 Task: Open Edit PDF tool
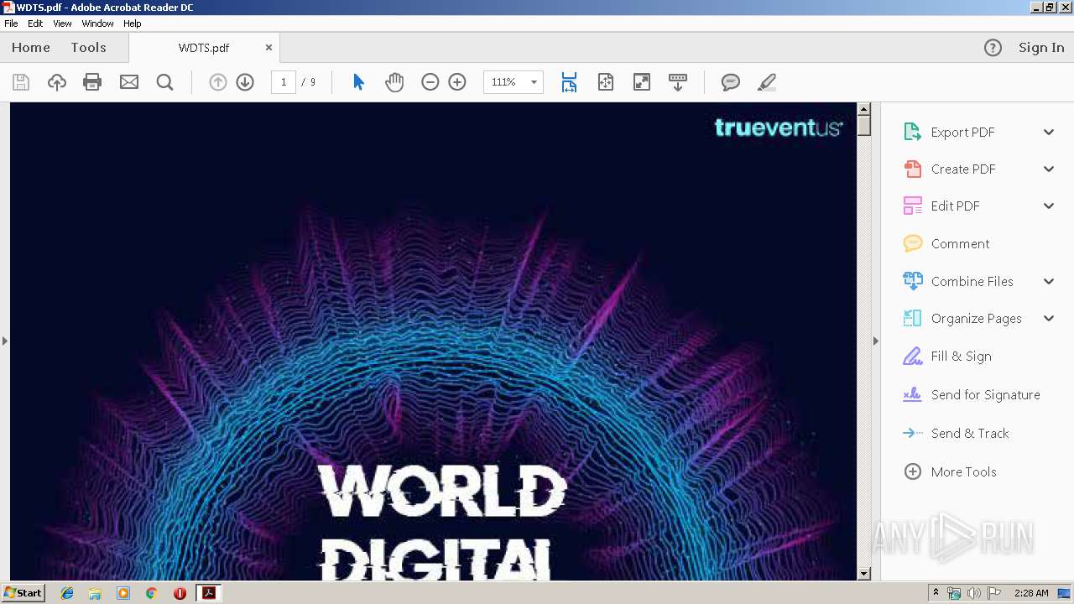pos(955,206)
